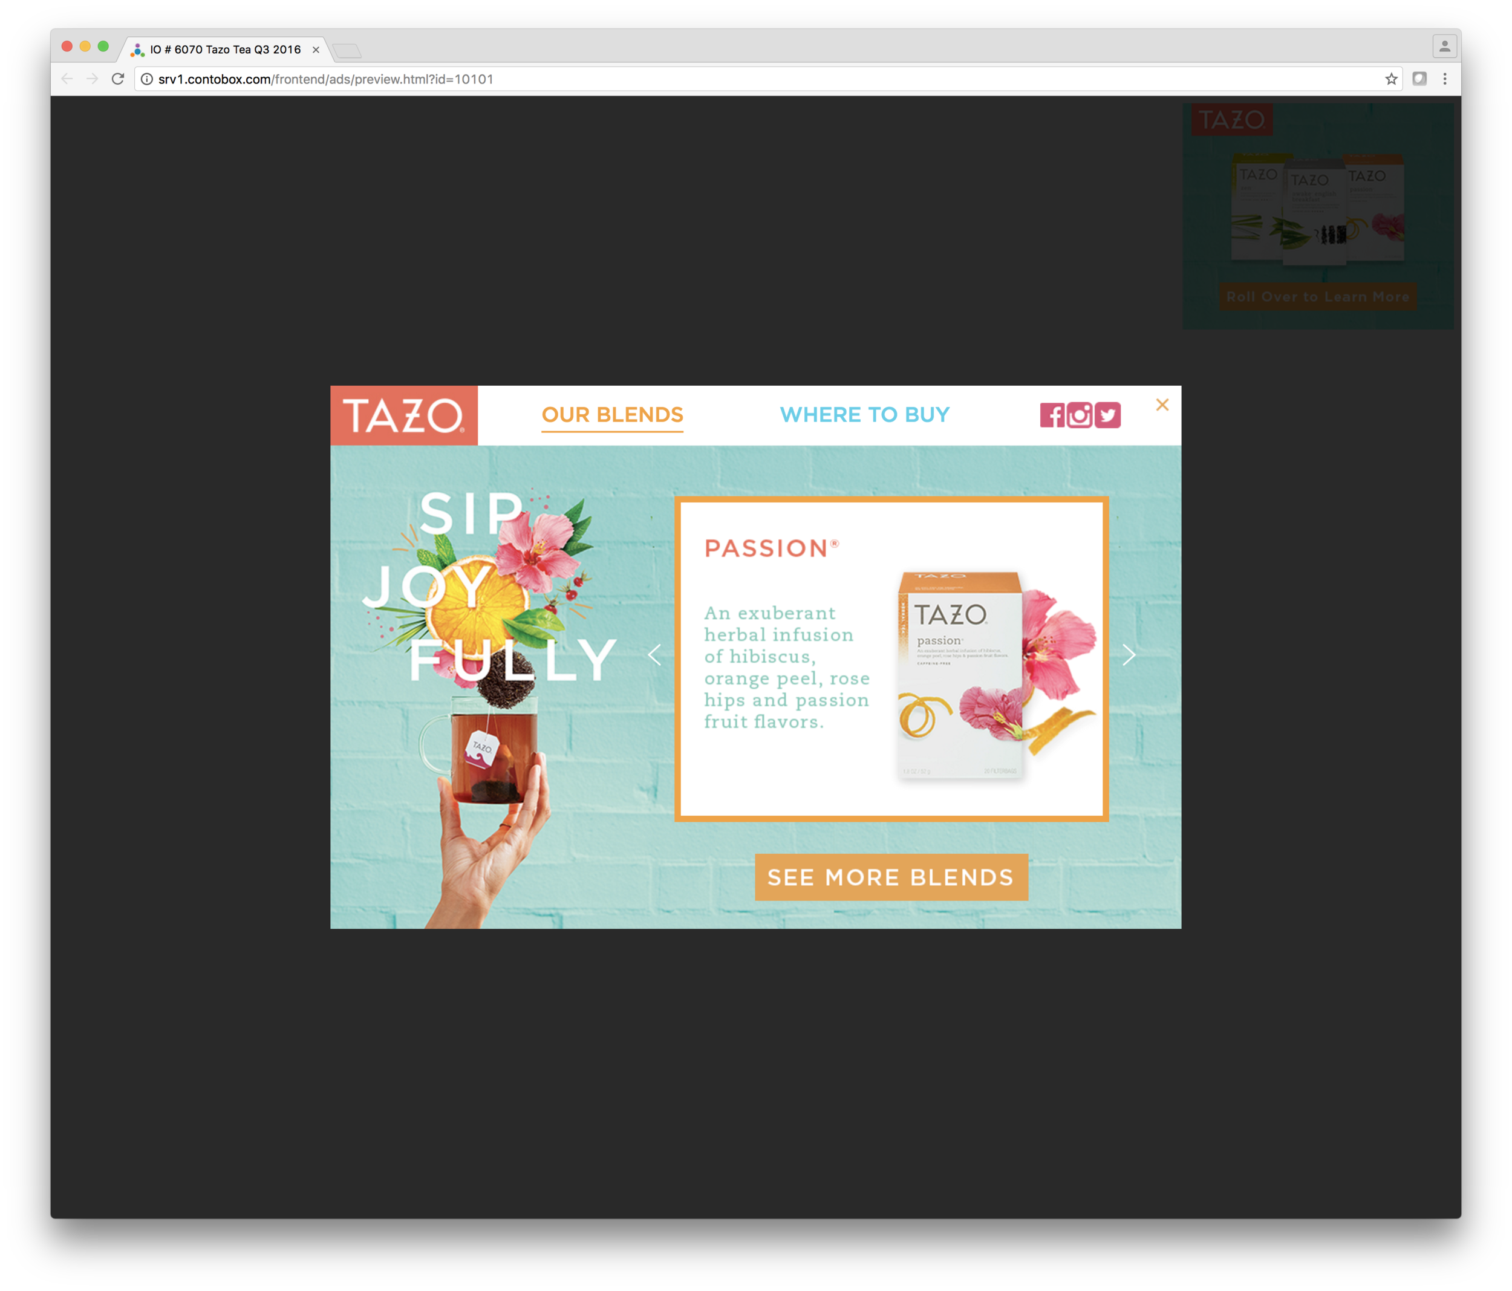Open the Chrome profile button
The image size is (1512, 1291).
[1445, 47]
